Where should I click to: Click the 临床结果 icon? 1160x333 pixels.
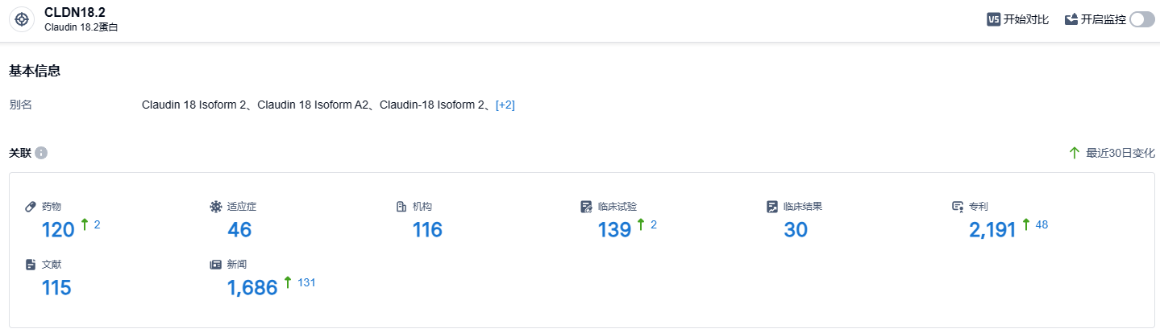[771, 207]
